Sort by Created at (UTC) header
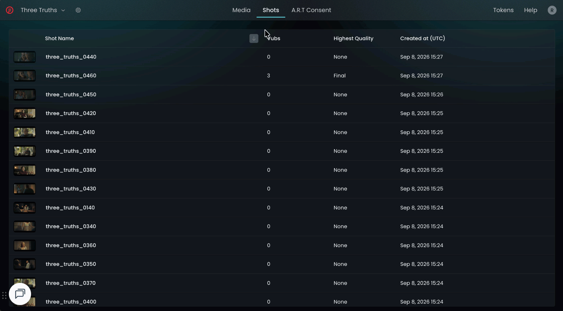Viewport: 563px width, 311px height. tap(423, 38)
